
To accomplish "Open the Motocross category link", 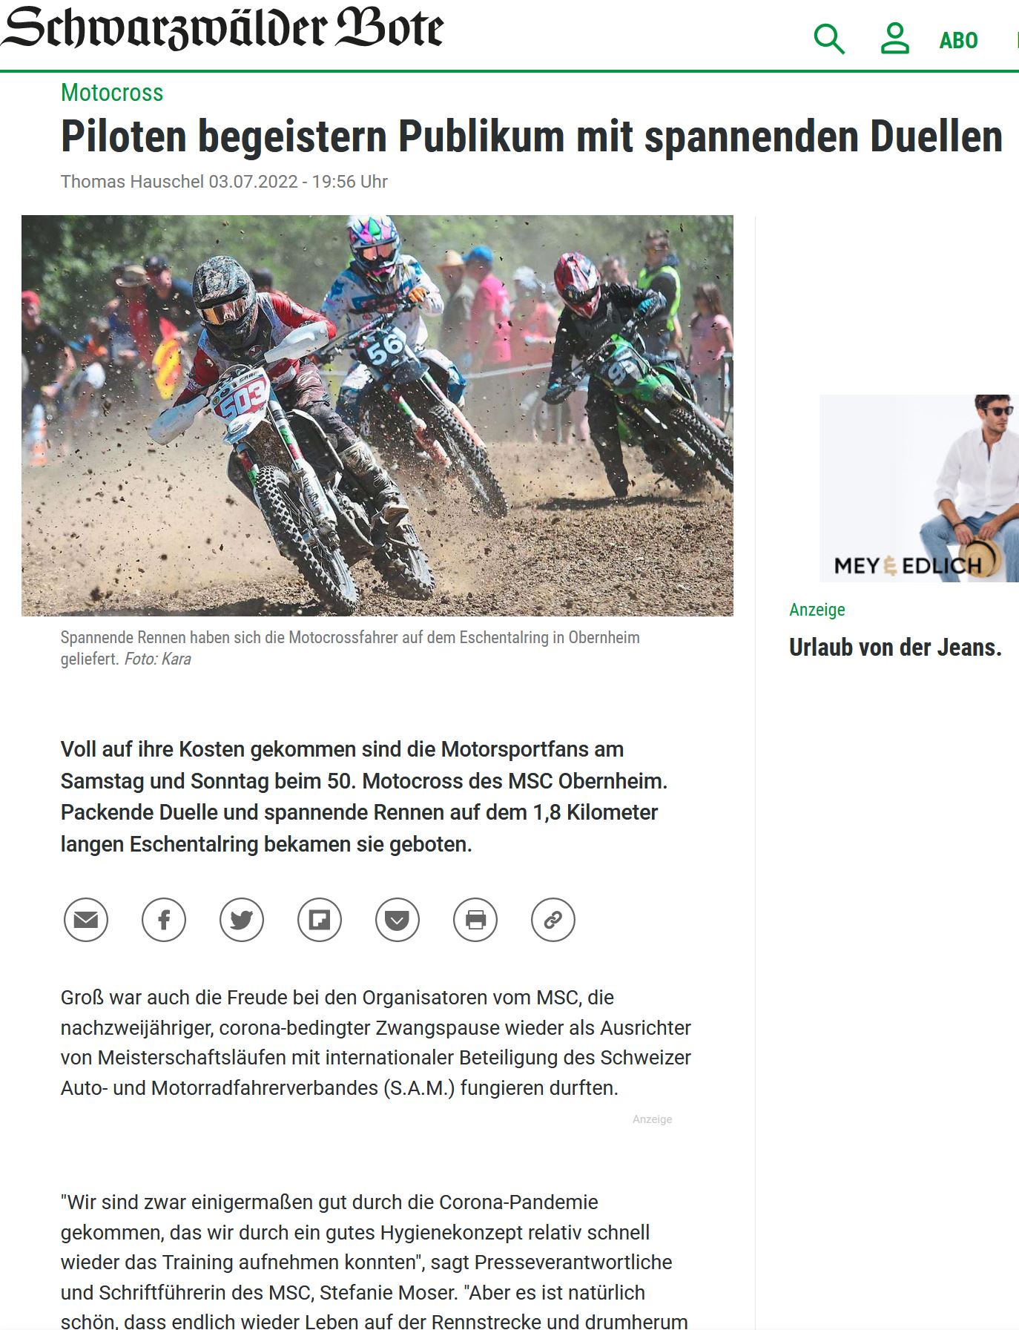I will pos(112,93).
